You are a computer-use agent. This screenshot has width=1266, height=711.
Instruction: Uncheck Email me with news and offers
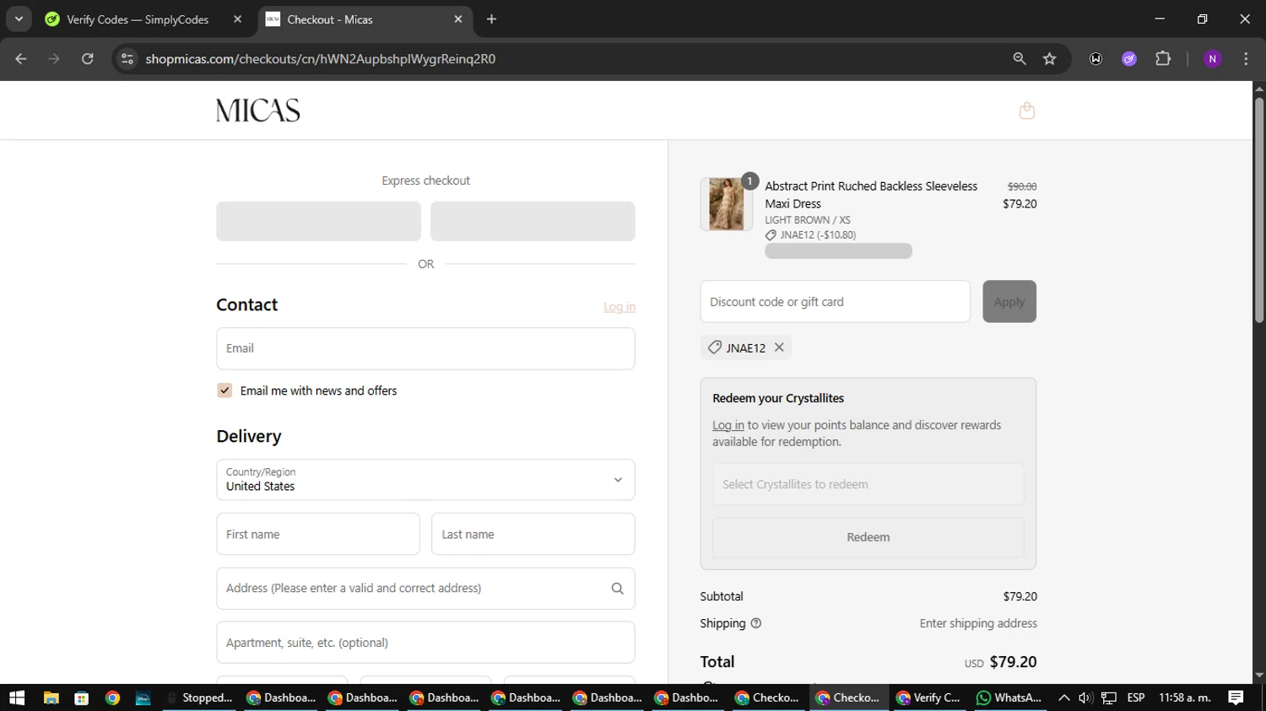(225, 391)
